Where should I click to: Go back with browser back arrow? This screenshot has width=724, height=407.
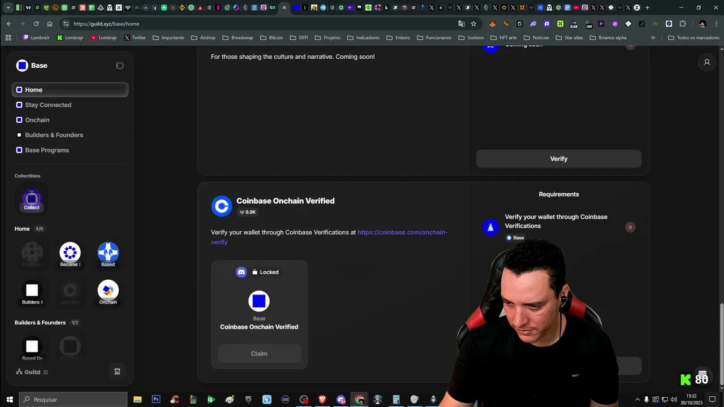click(x=9, y=24)
